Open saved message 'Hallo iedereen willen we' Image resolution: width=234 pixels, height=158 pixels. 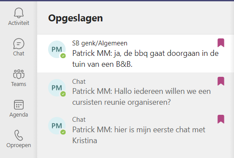coord(136,92)
